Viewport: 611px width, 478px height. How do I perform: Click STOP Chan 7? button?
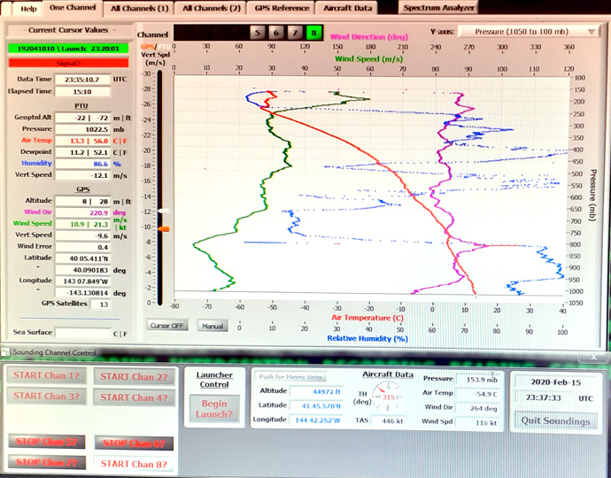(46, 462)
